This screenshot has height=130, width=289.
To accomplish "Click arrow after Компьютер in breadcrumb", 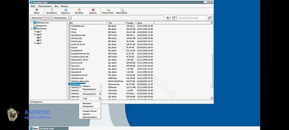I will click(x=45, y=18).
